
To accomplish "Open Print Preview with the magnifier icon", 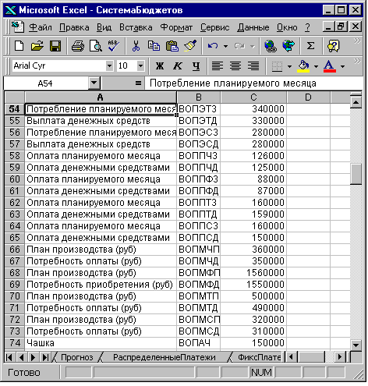I will [95, 46].
